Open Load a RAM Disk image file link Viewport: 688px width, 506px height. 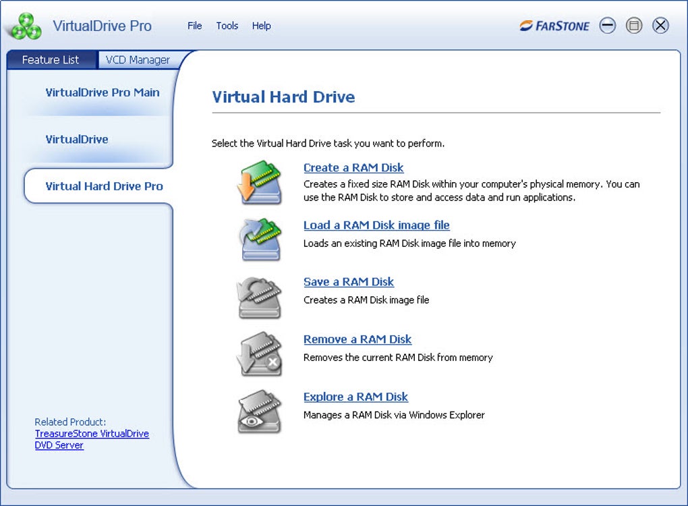376,225
